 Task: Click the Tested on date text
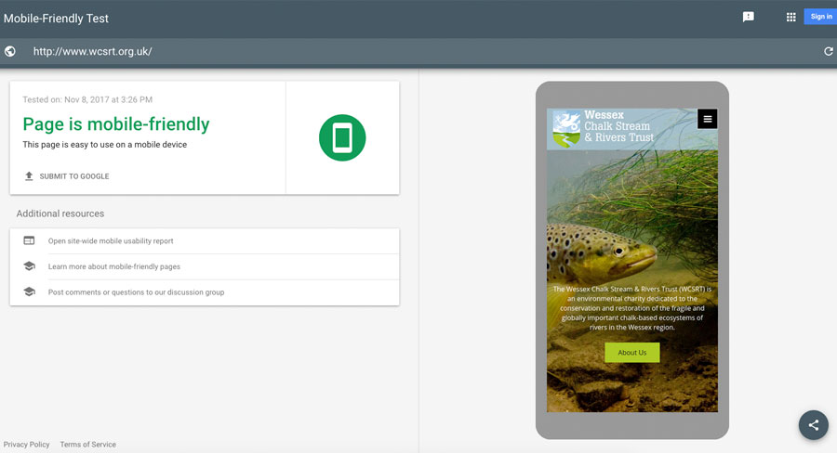(x=87, y=99)
